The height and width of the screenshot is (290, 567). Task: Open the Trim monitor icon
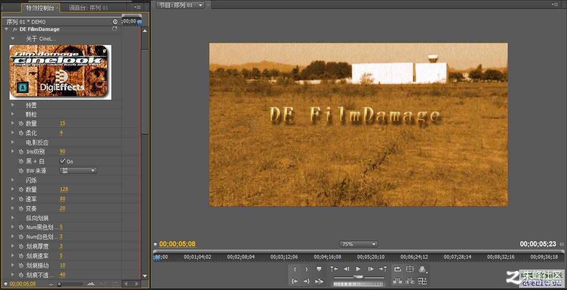422,281
